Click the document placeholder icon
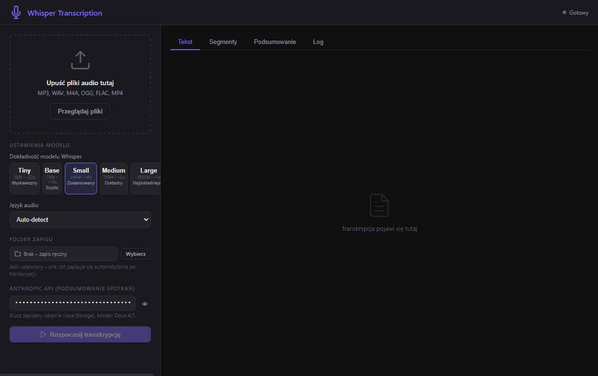The image size is (598, 376). coord(379,205)
